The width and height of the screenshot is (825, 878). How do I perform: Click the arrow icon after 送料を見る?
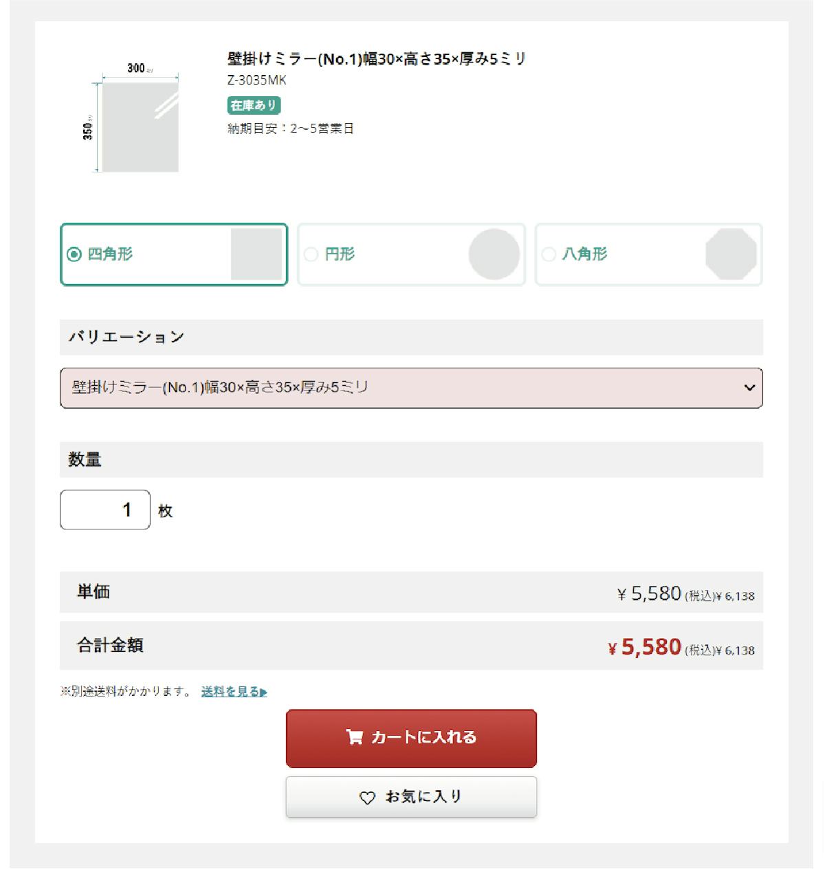click(x=264, y=692)
